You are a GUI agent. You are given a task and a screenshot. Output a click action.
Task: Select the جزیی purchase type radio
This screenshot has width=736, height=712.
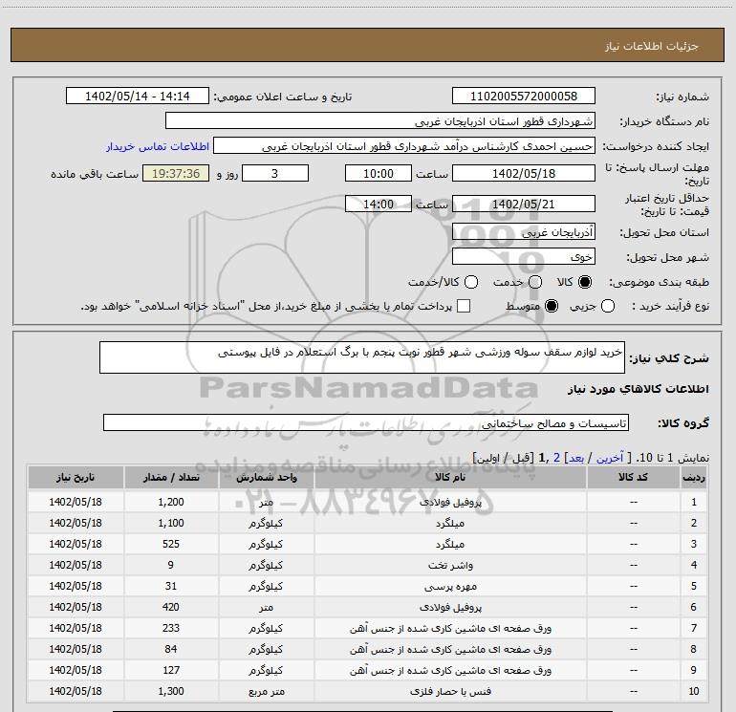tap(607, 307)
